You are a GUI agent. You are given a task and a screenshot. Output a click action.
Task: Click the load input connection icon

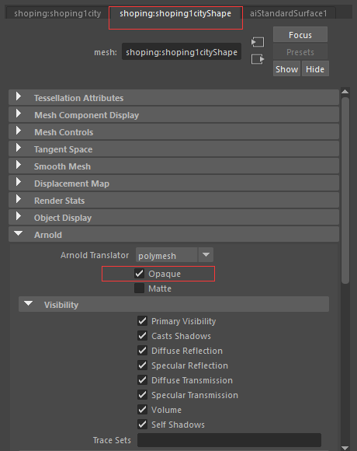tap(258, 42)
